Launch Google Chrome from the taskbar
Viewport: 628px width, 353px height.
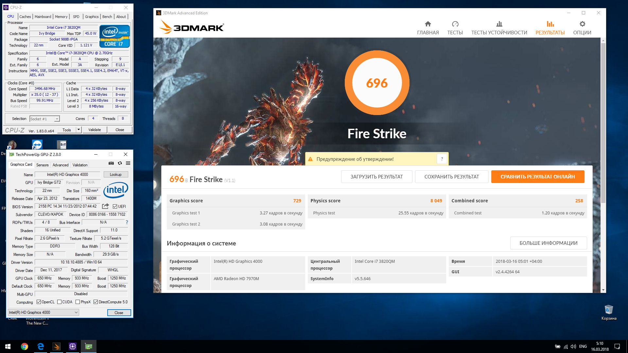point(25,346)
